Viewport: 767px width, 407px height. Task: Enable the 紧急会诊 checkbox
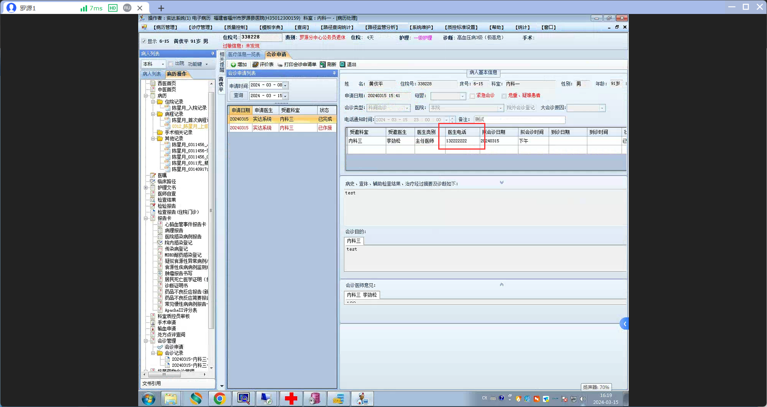pyautogui.click(x=472, y=96)
